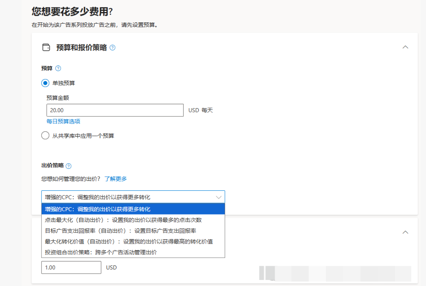Select the 单独预算 radio button
Viewport: 426px width, 286px height.
coord(45,83)
